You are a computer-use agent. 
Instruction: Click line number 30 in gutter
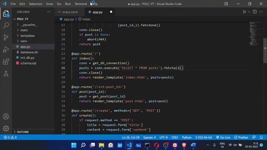click(63, 87)
